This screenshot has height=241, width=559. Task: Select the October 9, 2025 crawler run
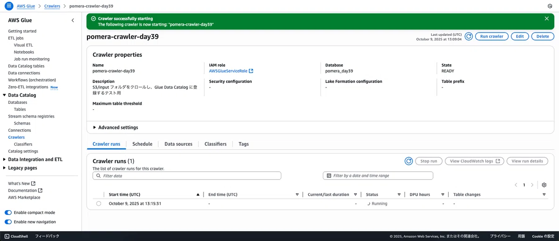coord(99,204)
